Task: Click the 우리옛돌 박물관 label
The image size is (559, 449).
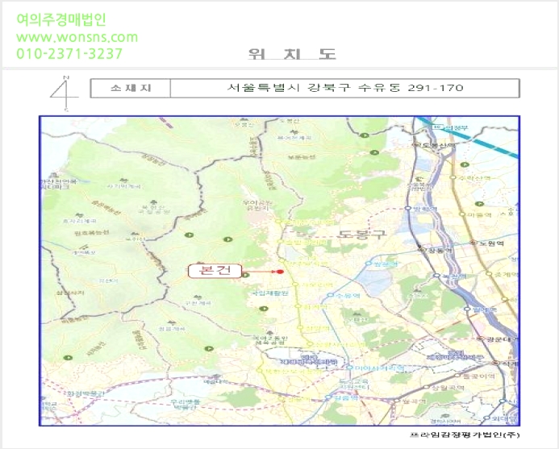Action: point(185,405)
